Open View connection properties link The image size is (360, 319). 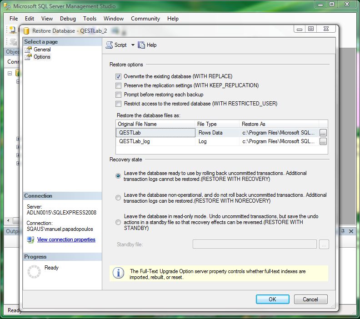[66, 239]
